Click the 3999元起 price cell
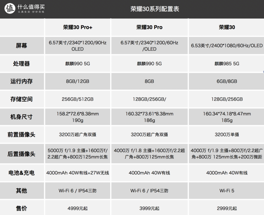Image resolution: width=264 pixels, height=215 pixels. tap(149, 208)
